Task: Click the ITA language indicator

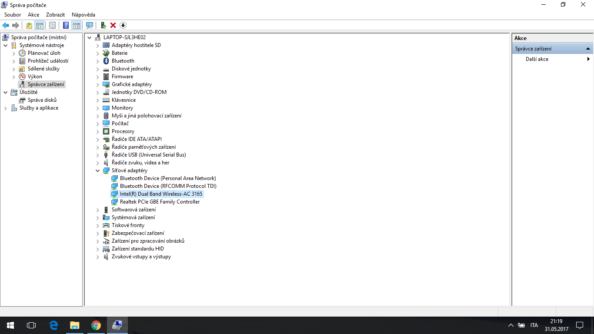Action: coord(534,325)
